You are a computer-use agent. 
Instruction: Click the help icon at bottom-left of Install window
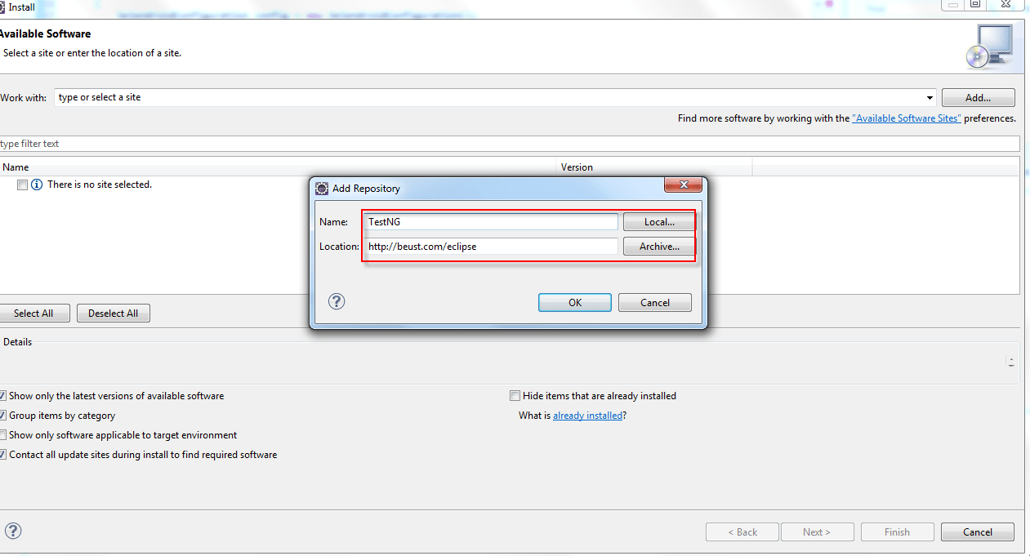13,531
